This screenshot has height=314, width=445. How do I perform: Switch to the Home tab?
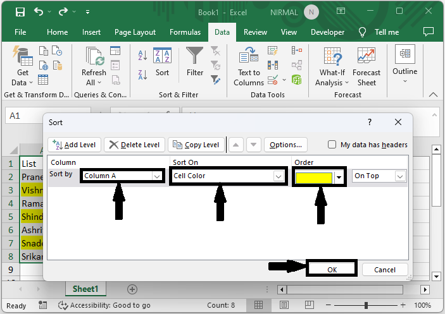coord(57,32)
